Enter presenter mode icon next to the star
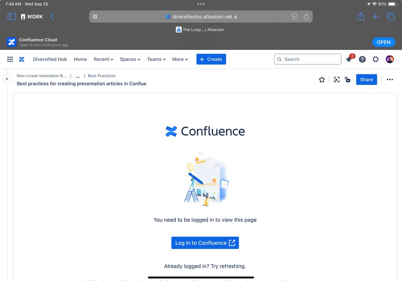This screenshot has height=281, width=402. click(x=336, y=80)
